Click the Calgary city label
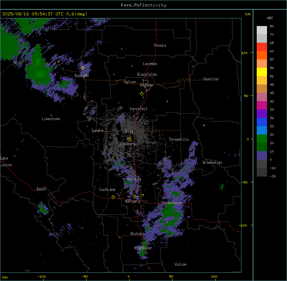Image resolution: width=287 pixels, height=281 pixels. point(133,201)
